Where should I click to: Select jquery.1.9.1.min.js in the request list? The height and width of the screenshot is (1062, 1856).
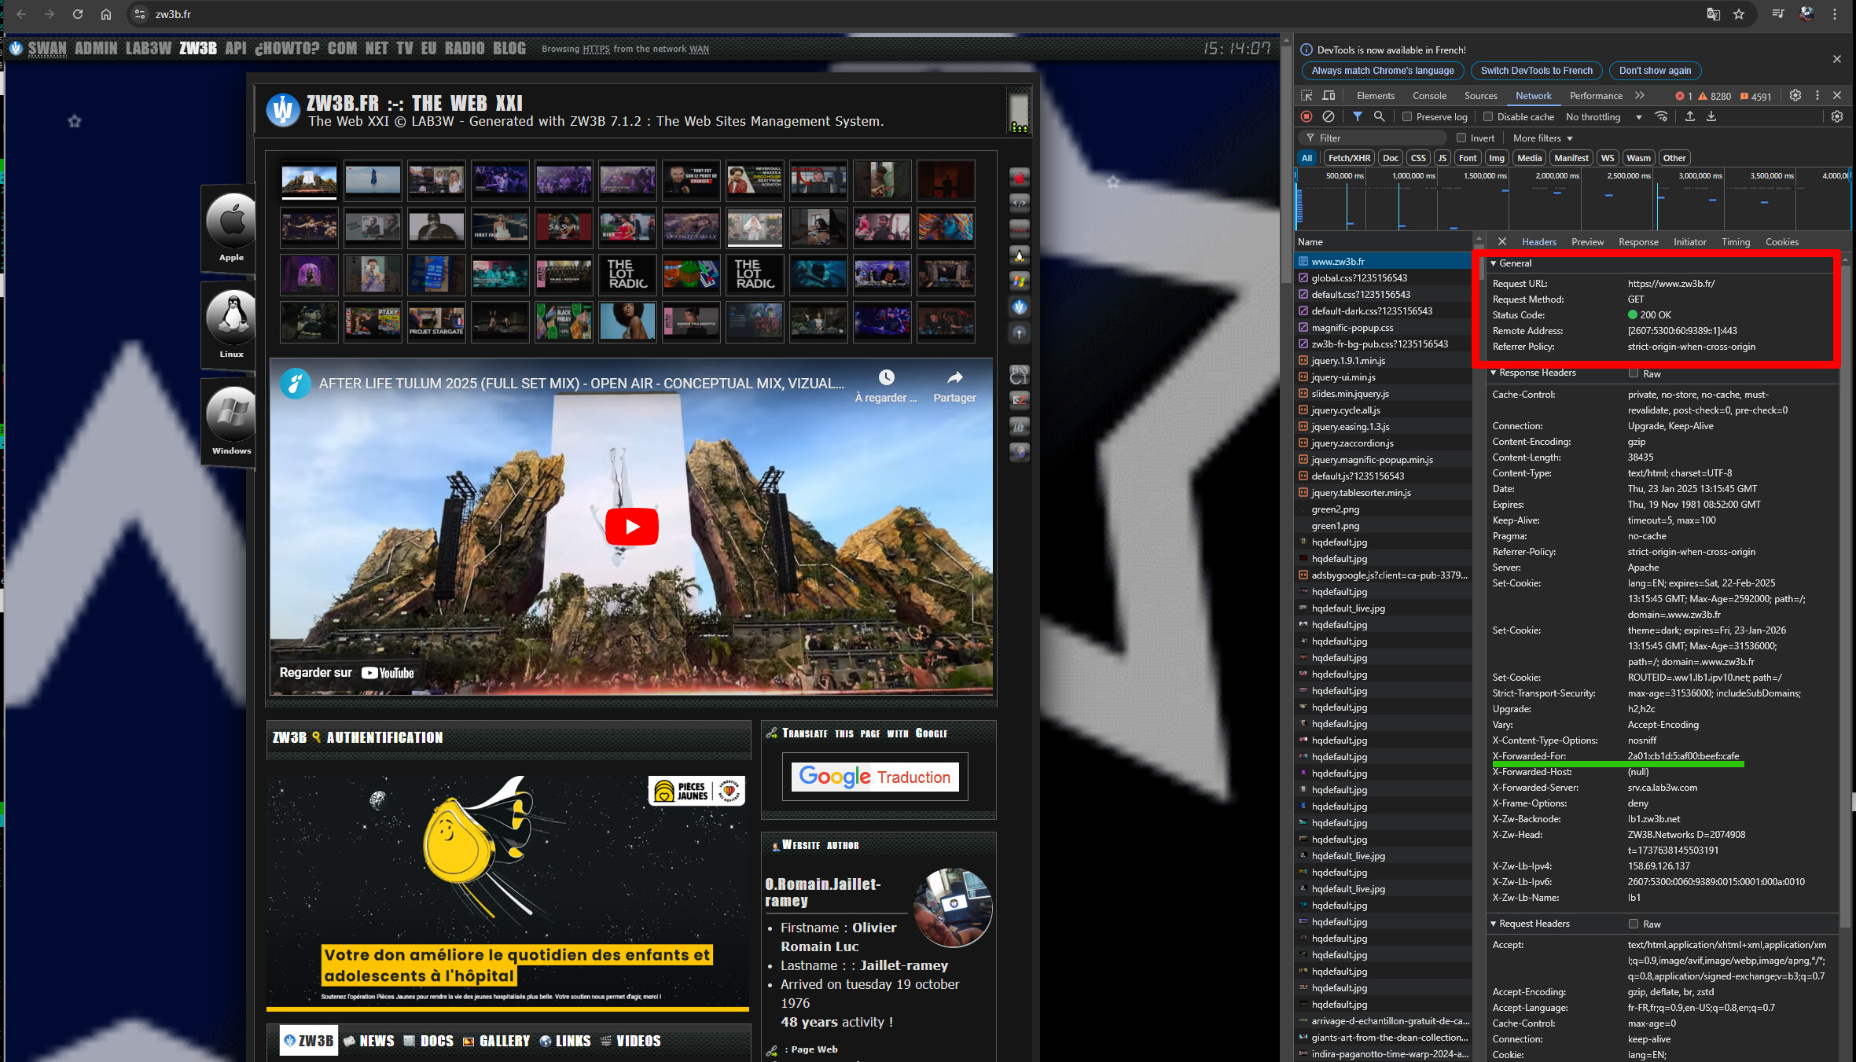[1383, 361]
